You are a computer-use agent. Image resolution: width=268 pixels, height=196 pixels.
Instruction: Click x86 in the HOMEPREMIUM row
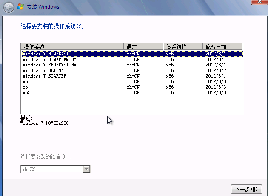tap(170, 59)
